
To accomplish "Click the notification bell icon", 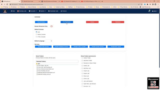I will coord(149,11).
